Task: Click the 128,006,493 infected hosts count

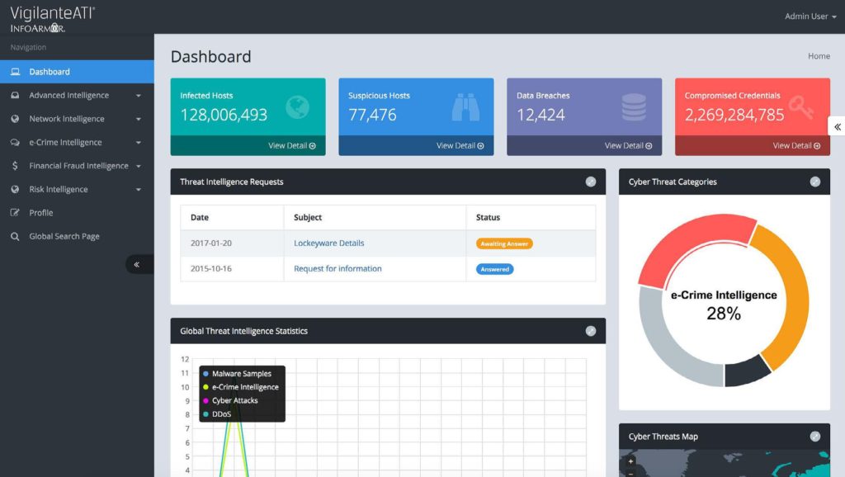Action: 224,115
